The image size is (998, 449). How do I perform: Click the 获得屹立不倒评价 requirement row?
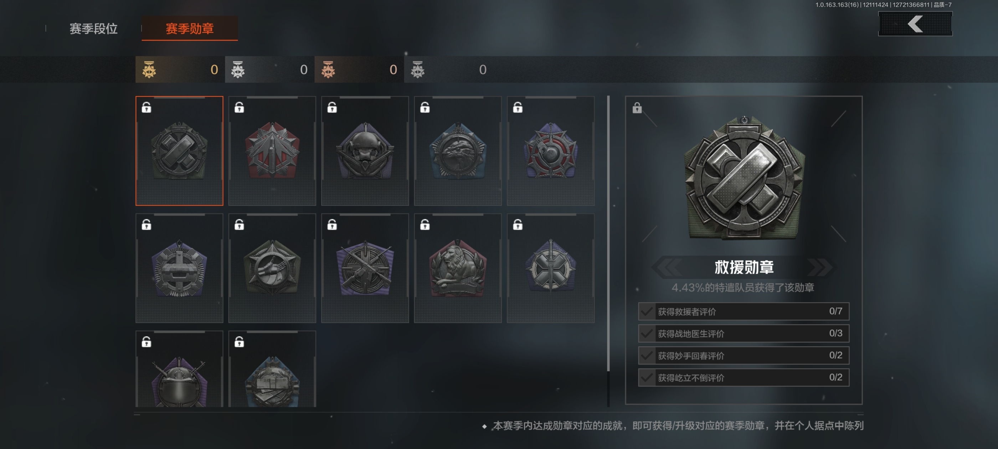click(x=744, y=377)
